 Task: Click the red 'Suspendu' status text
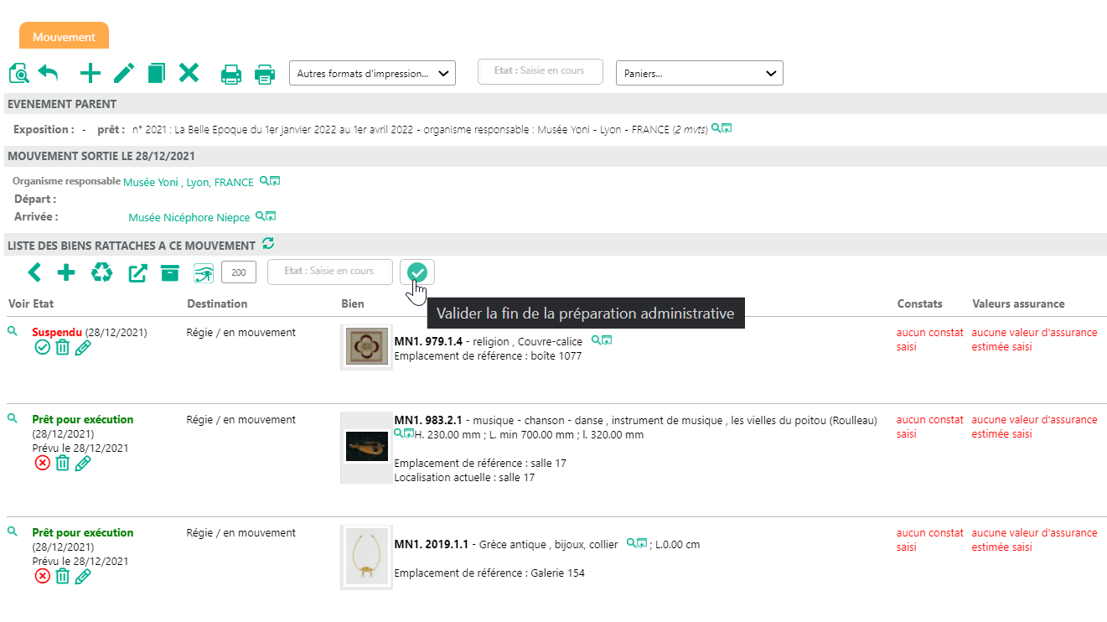click(x=57, y=333)
